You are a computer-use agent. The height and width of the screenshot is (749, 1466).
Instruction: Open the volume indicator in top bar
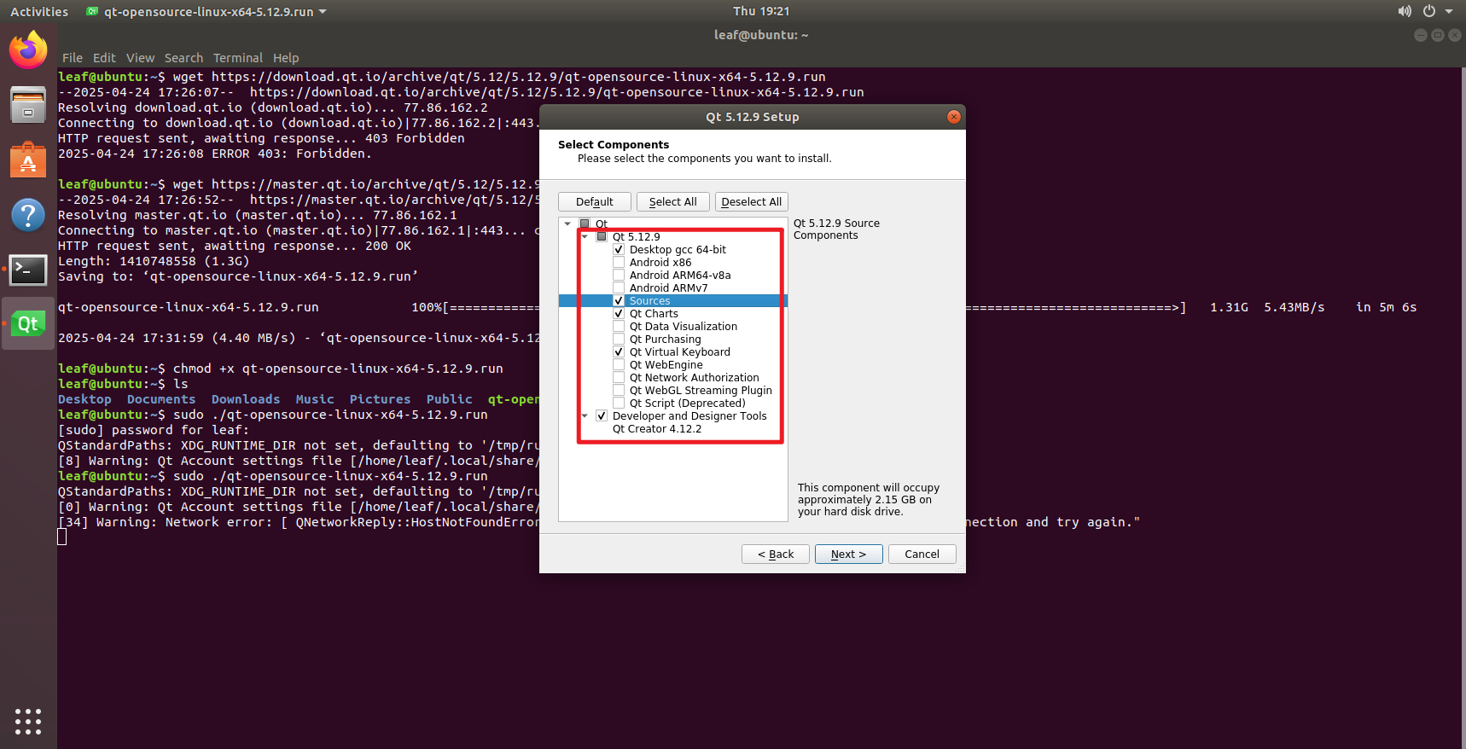click(1405, 11)
